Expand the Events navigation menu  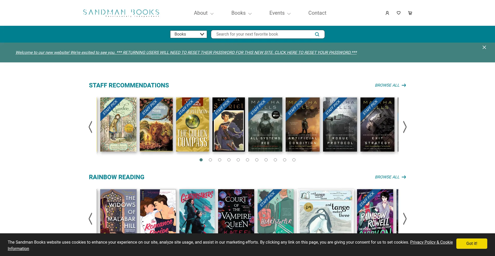click(280, 13)
